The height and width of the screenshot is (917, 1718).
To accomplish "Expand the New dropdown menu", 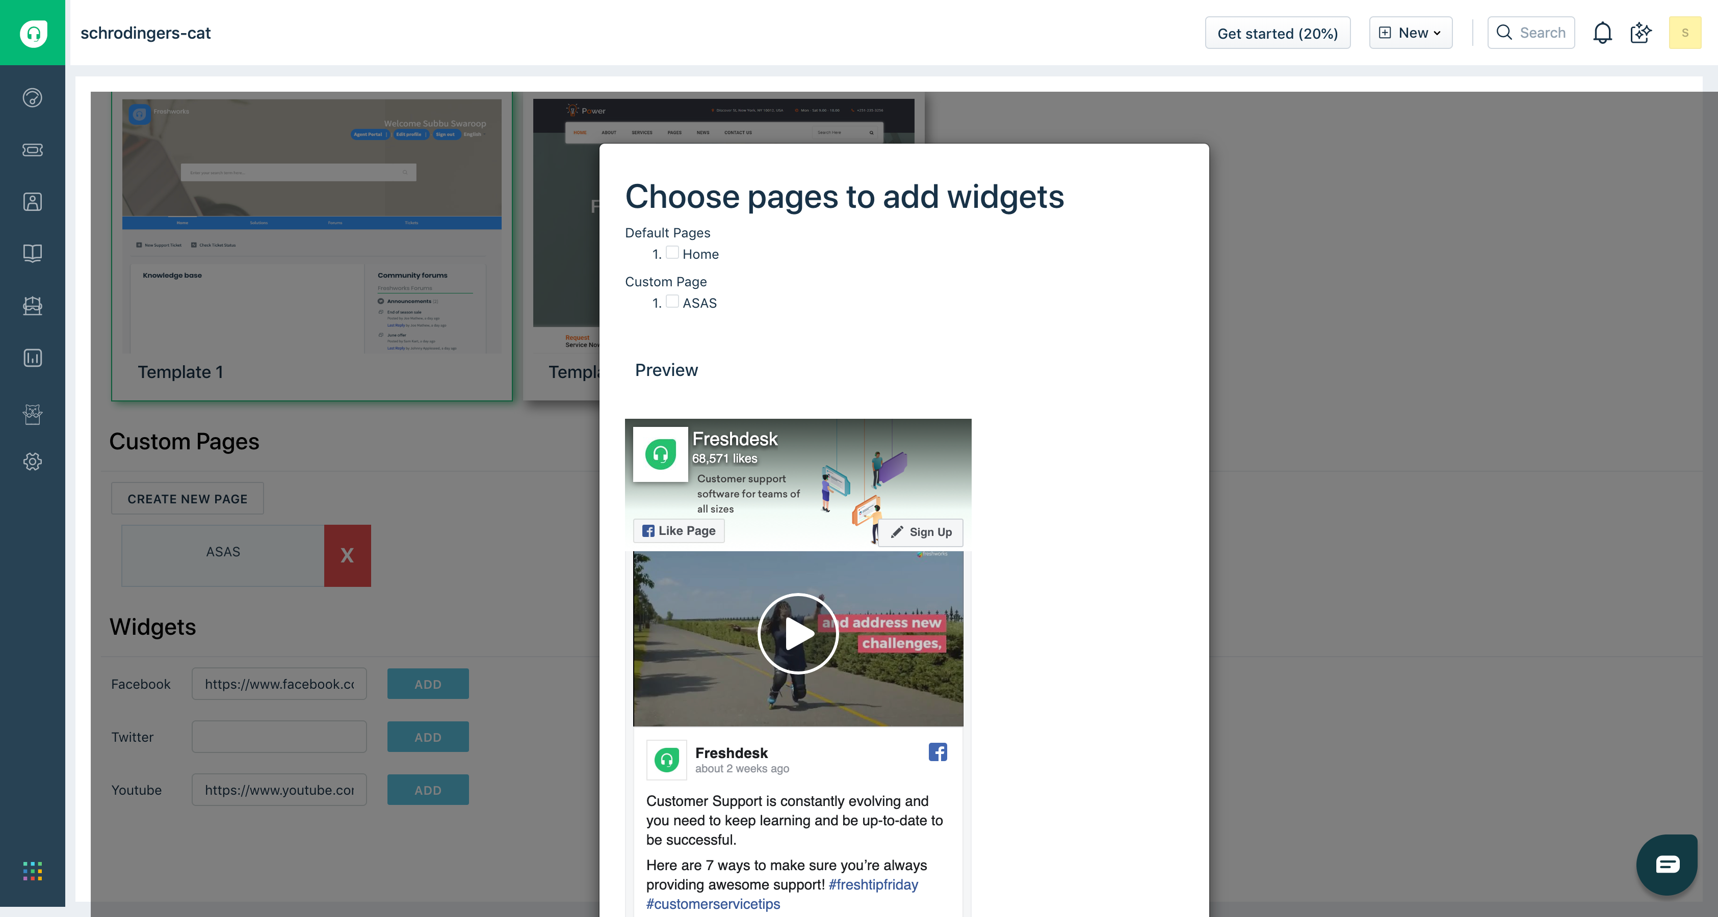I will [1411, 33].
